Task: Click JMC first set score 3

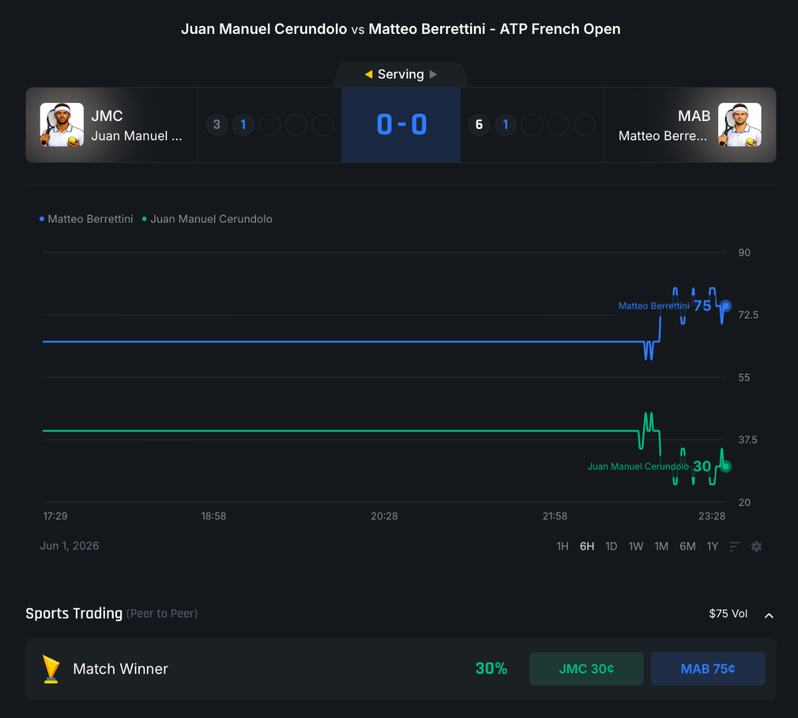Action: click(217, 124)
